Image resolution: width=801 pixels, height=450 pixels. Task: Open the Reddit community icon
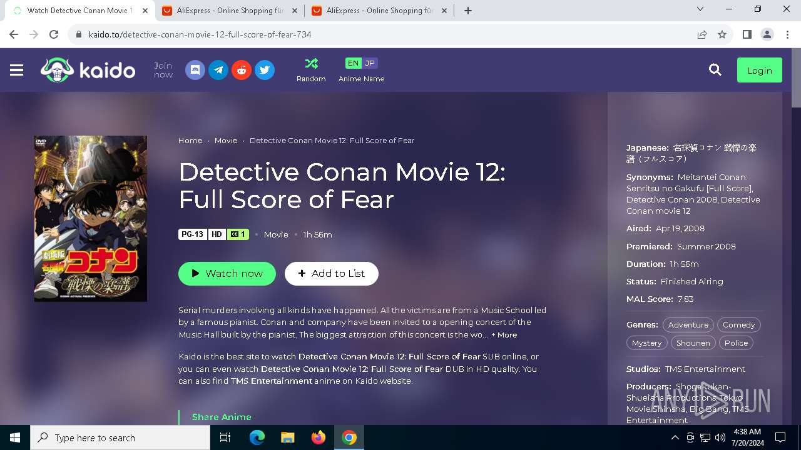pos(242,70)
